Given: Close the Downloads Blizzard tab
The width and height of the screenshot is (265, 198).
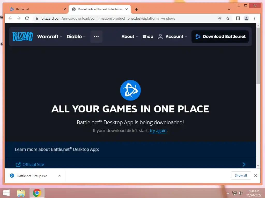Looking at the screenshot, I should (126, 9).
